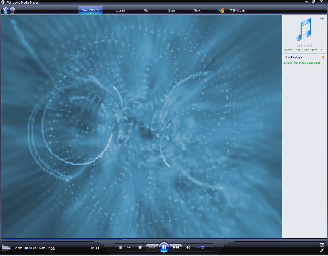The width and height of the screenshot is (328, 256).
Task: Click the orange clear list pane icon
Action: click(323, 57)
